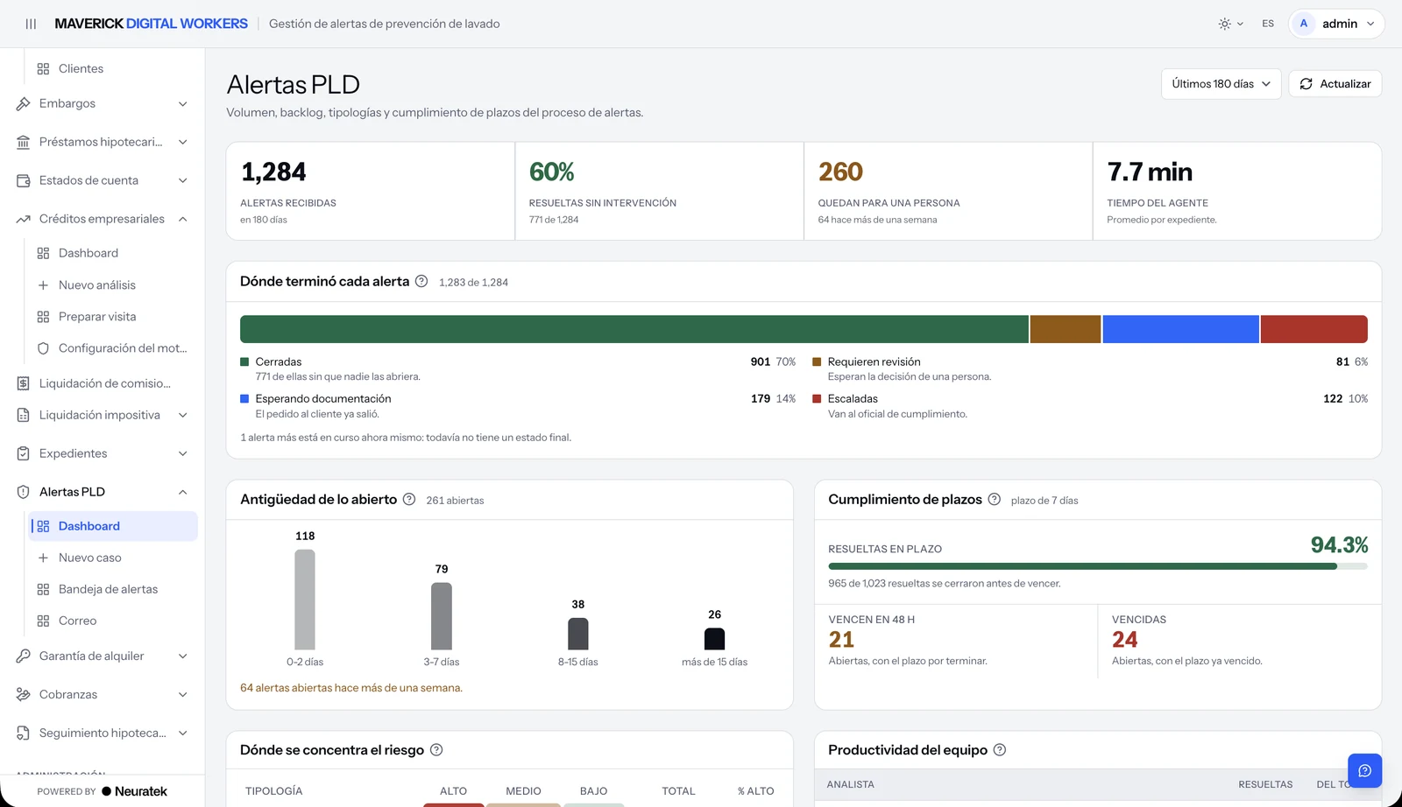The image size is (1402, 807).
Task: Click the Préstamos hipotecarios bank icon
Action: pos(24,142)
